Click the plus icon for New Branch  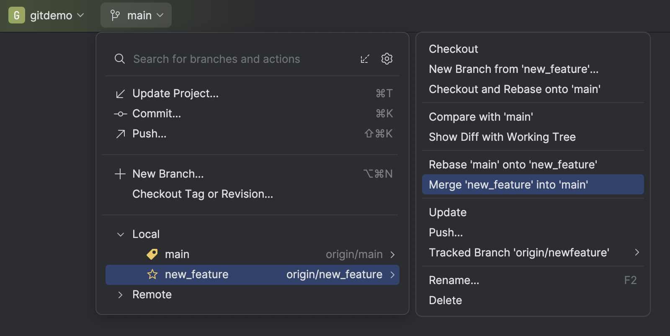120,174
